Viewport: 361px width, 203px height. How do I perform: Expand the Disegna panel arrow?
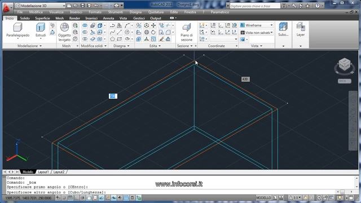click(128, 46)
